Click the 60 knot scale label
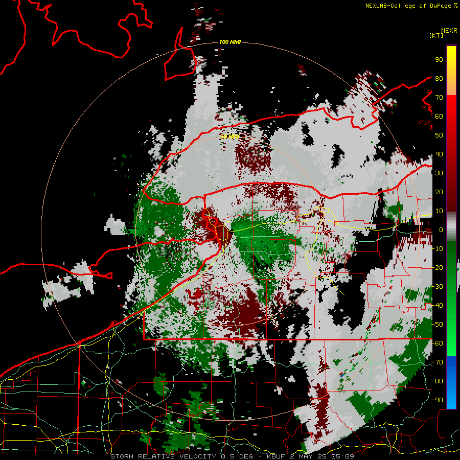460x460 pixels. pos(439,117)
